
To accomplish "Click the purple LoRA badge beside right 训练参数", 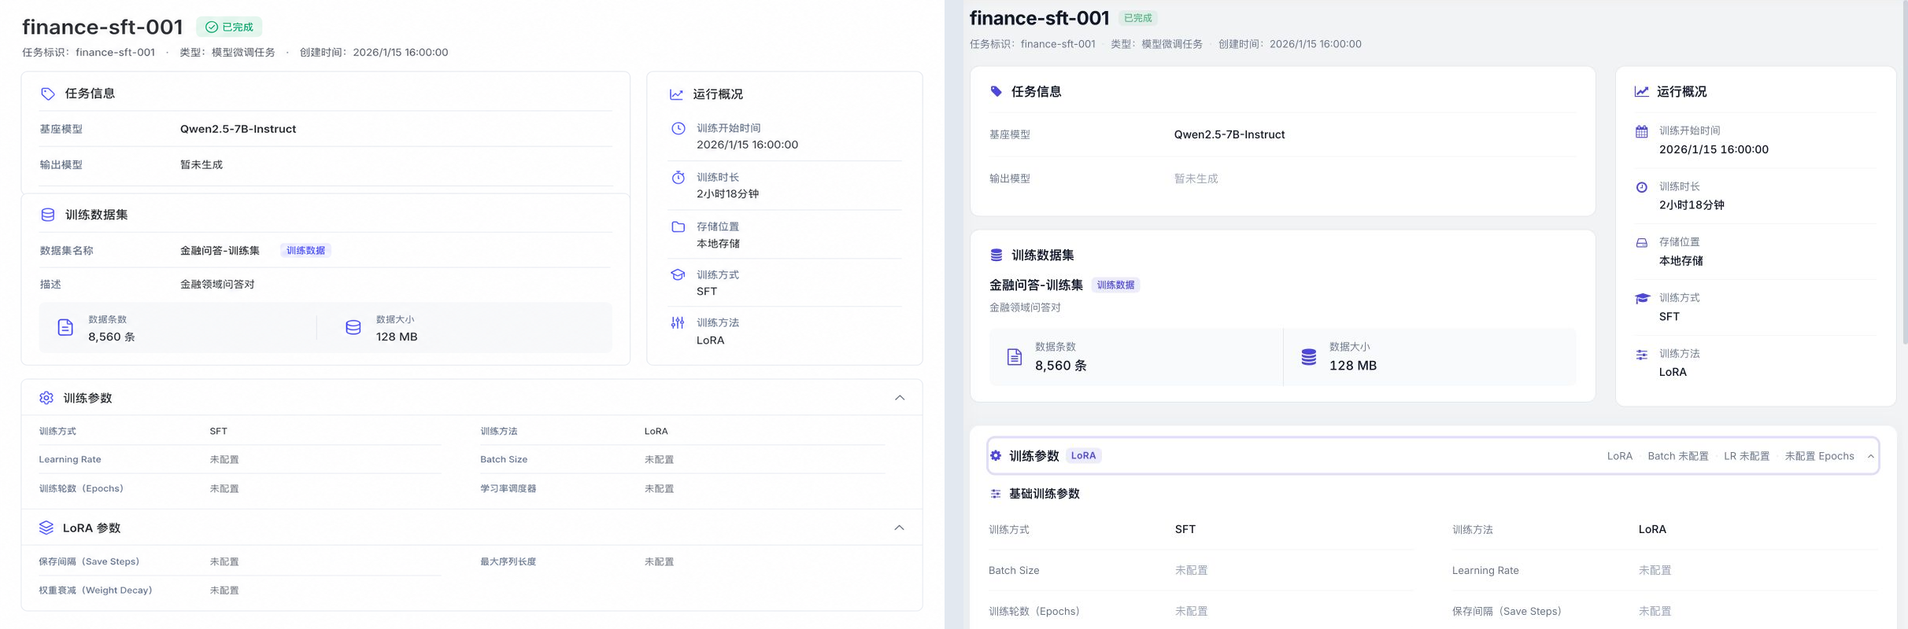I will (x=1083, y=456).
